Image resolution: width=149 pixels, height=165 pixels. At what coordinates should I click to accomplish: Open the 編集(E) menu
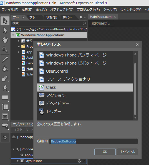click(27, 9)
